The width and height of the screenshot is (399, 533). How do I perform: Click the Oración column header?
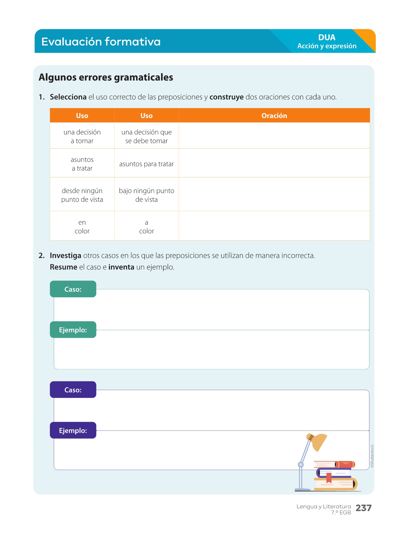(274, 115)
